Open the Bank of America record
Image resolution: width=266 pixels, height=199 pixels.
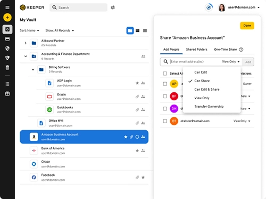pos(84,150)
